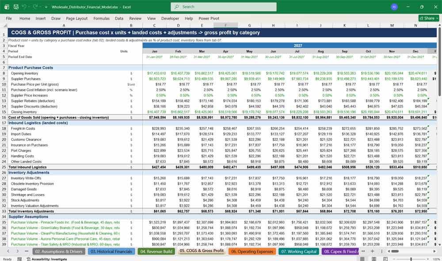Select column F header
This screenshot has width=442, height=261.
pyautogui.click(x=225, y=25)
